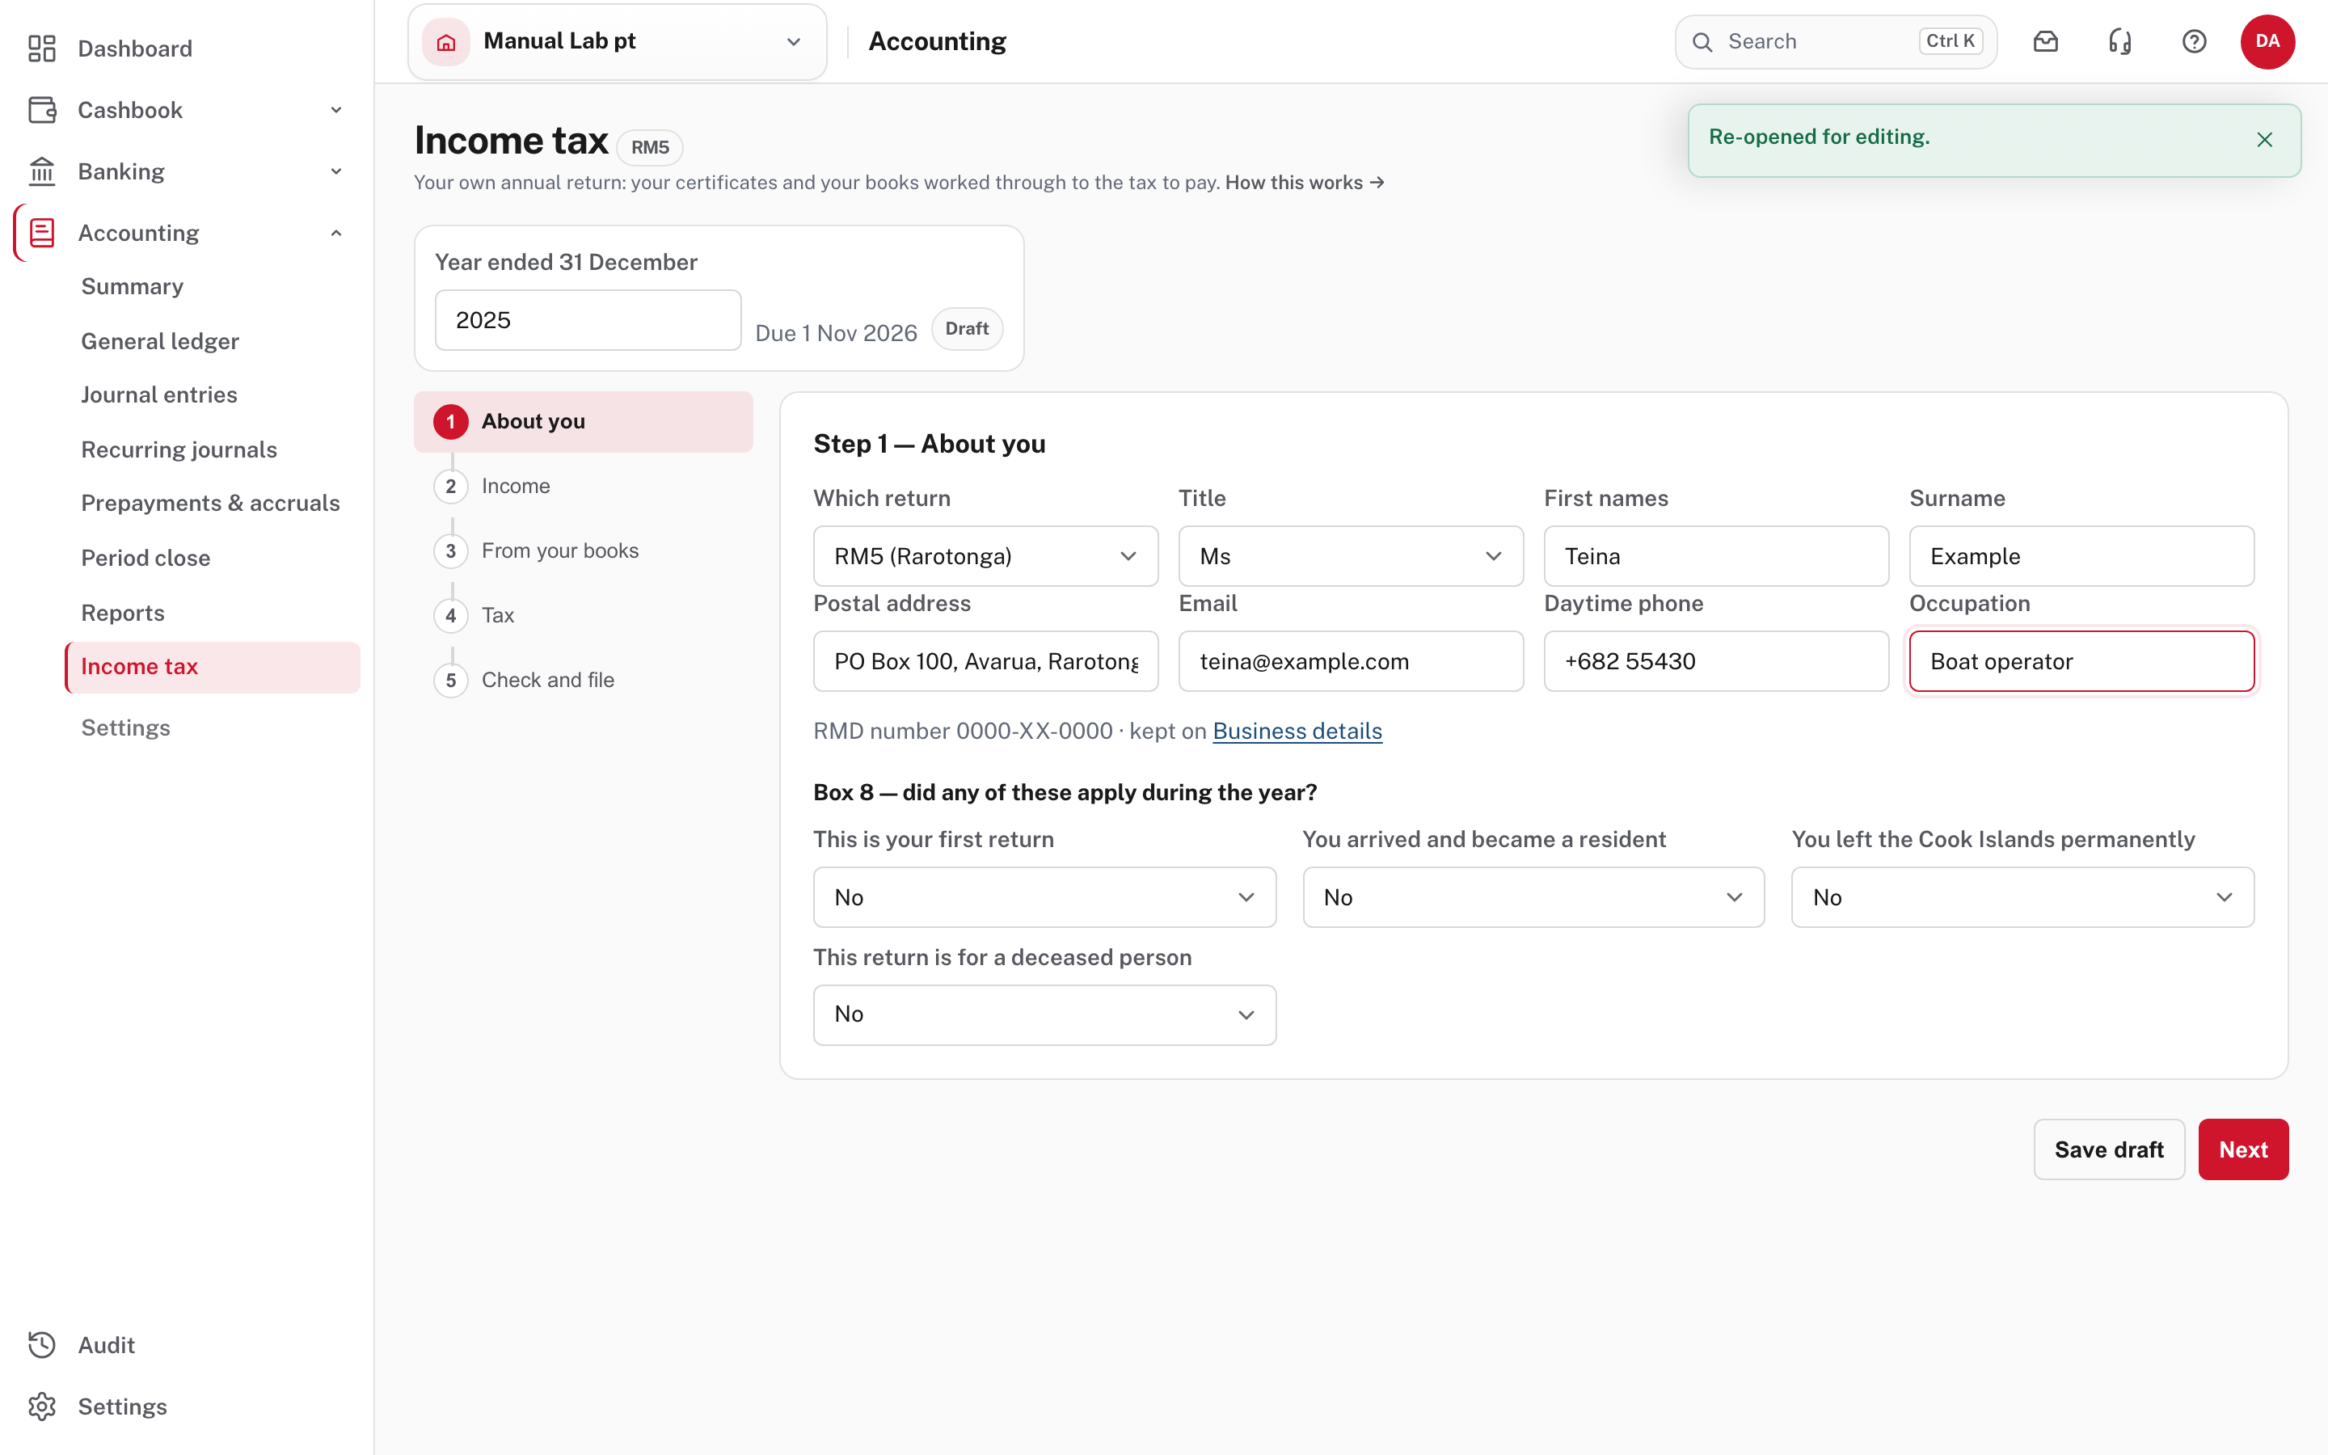Open 'This return is for a deceased person' dropdown
This screenshot has height=1455, width=2328.
[1044, 1014]
